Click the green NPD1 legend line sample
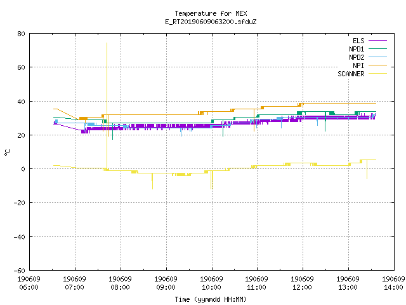Viewport: 406px width, 305px height. tap(378, 48)
